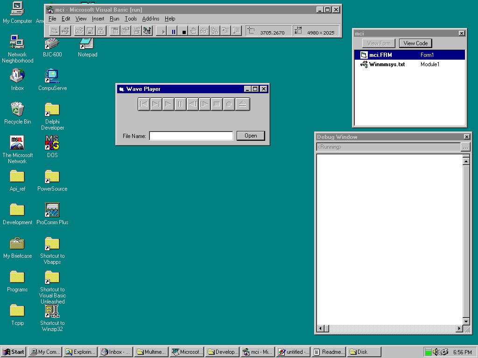Click inside the File Name text box
This screenshot has width=478, height=358.
point(190,136)
